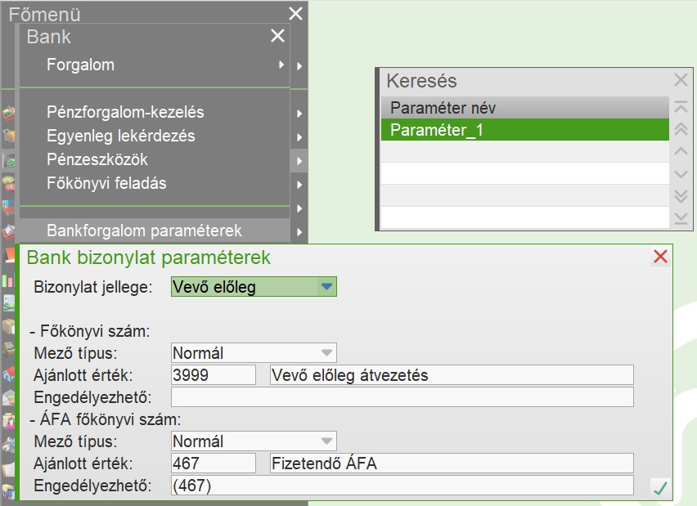
Task: Close the Főmenü panel
Action: coord(295,13)
